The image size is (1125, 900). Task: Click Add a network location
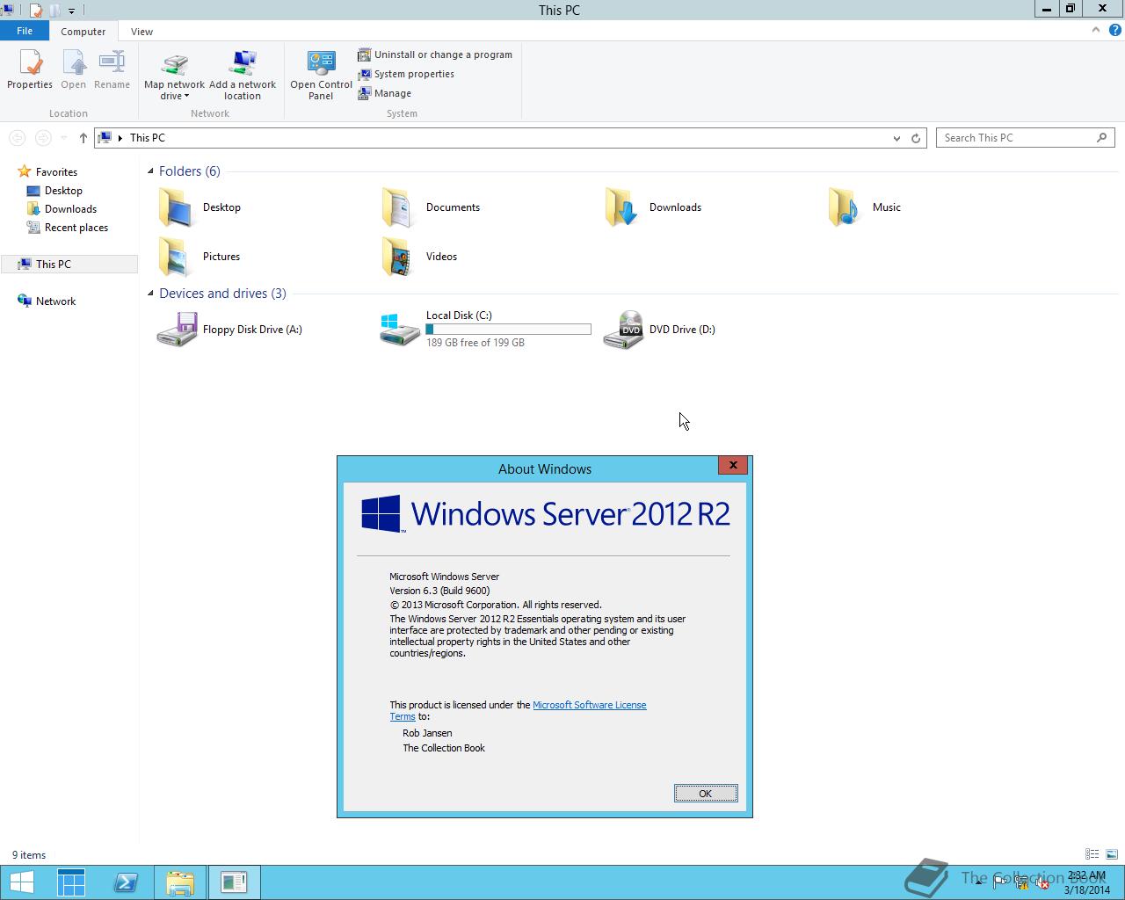(x=243, y=76)
